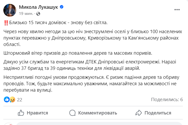Viewport: 188px width, 125px height.
Task: Click the speech bubble icon beside Комментировать
Action: tap(73, 113)
